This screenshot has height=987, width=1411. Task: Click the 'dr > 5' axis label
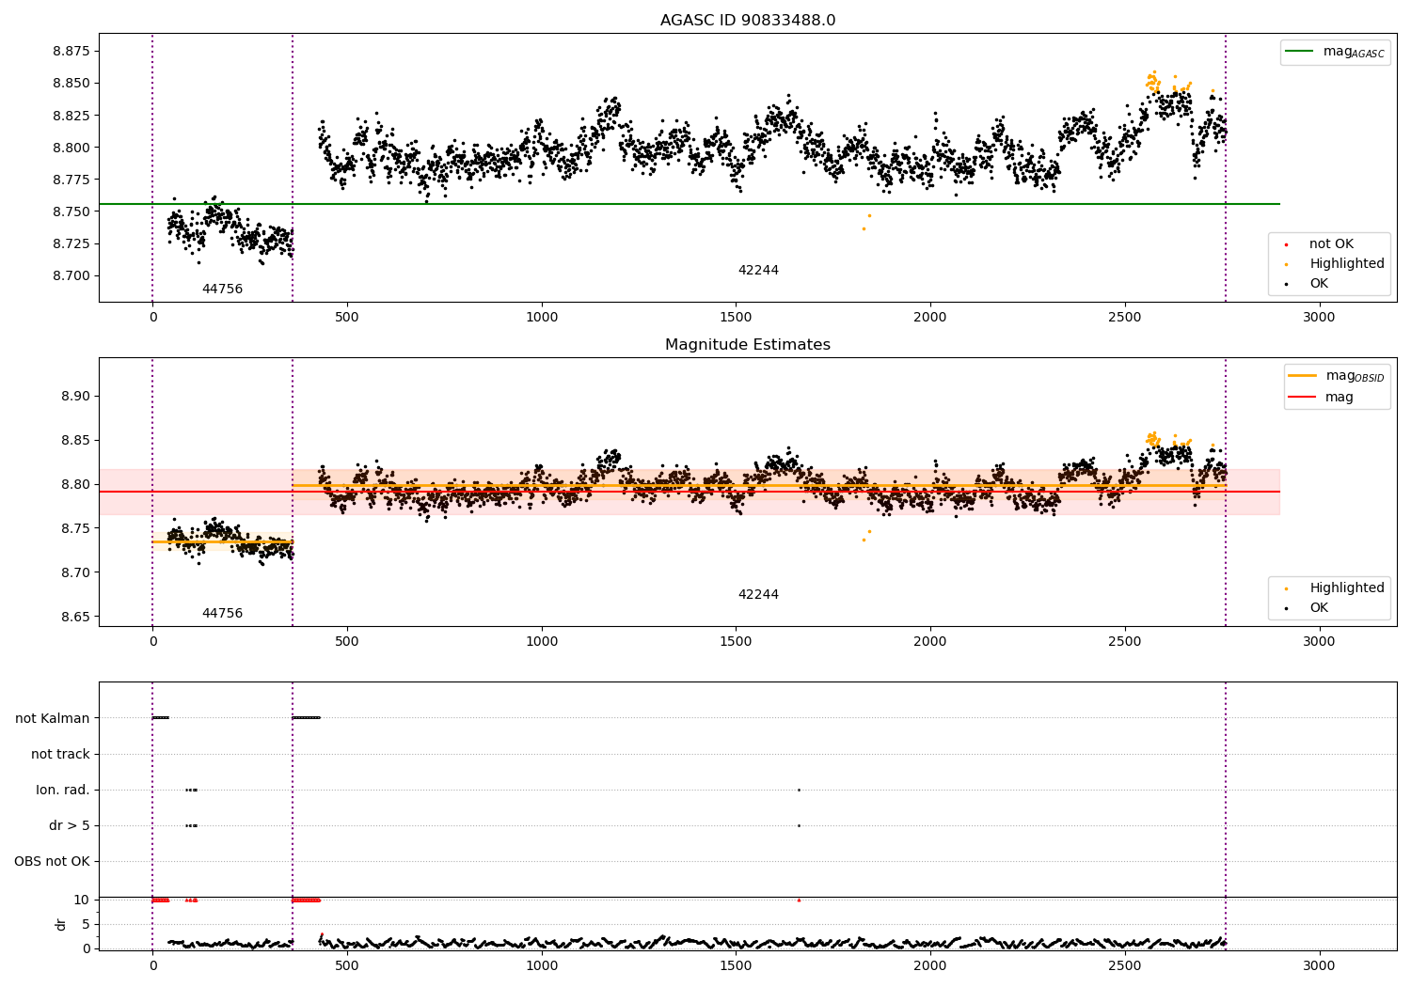pyautogui.click(x=70, y=826)
